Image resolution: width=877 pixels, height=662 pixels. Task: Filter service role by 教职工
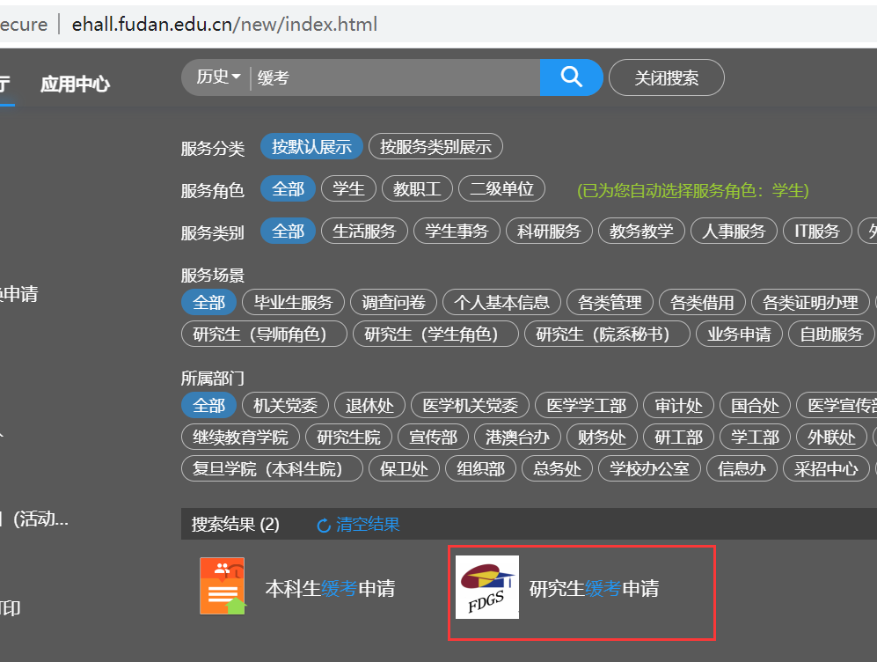[417, 188]
